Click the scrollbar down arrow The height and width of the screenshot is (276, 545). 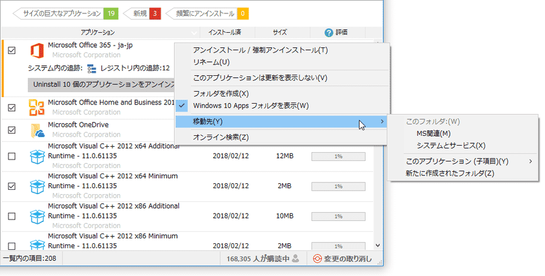click(x=378, y=246)
